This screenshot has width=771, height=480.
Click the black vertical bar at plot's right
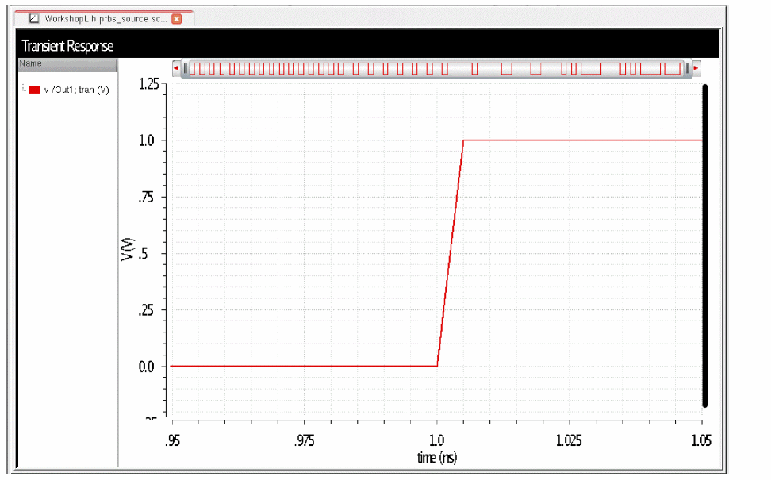click(x=704, y=246)
